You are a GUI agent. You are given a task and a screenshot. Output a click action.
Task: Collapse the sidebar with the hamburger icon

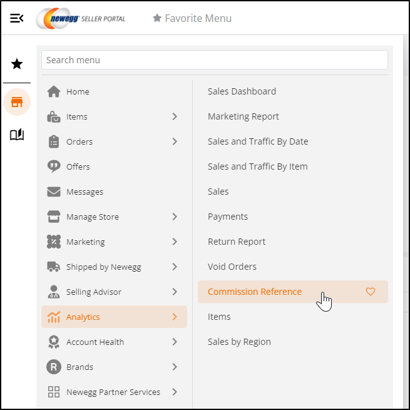tap(17, 18)
